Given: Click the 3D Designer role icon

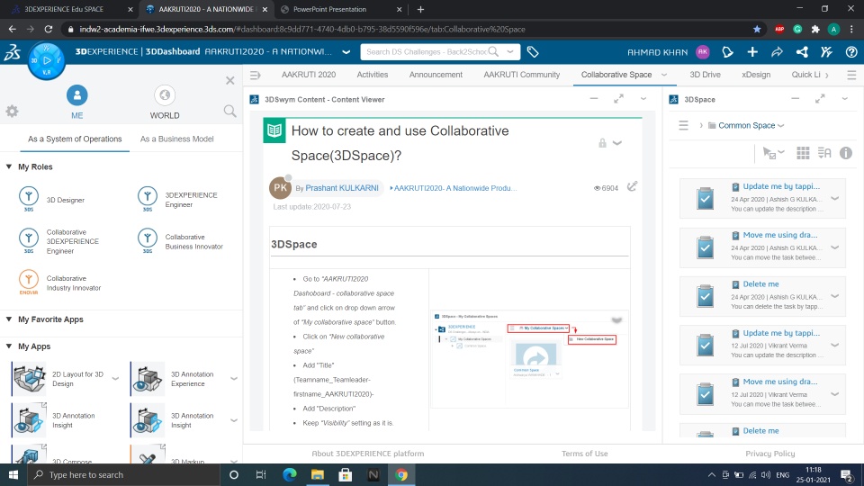Looking at the screenshot, I should coord(29,200).
